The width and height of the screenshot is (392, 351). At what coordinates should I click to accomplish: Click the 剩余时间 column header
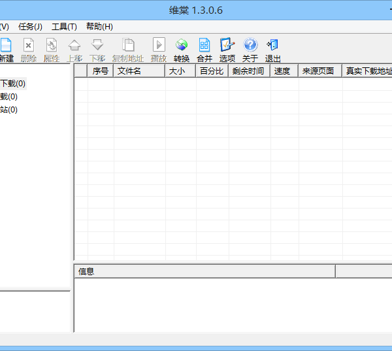pyautogui.click(x=249, y=71)
